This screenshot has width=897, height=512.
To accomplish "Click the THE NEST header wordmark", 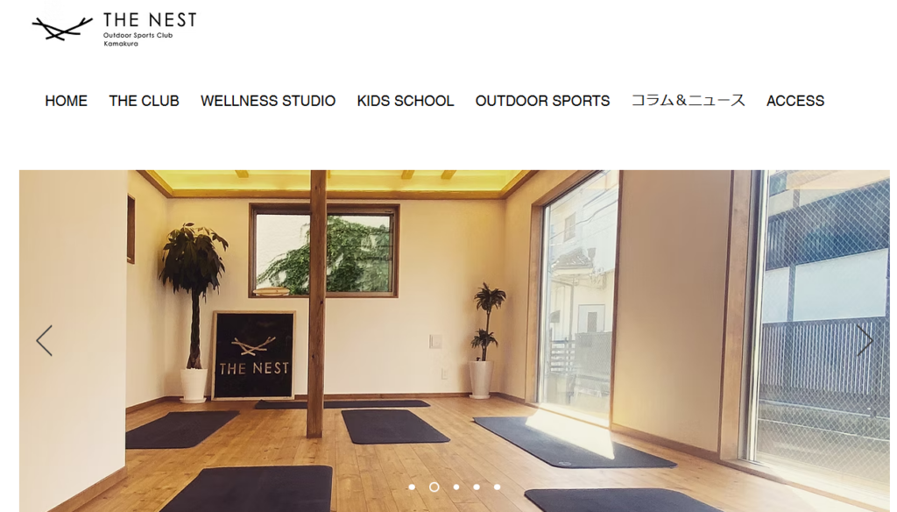I will (x=150, y=20).
